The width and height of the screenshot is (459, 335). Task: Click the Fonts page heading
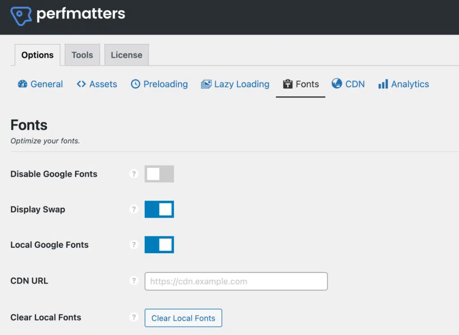coord(29,125)
